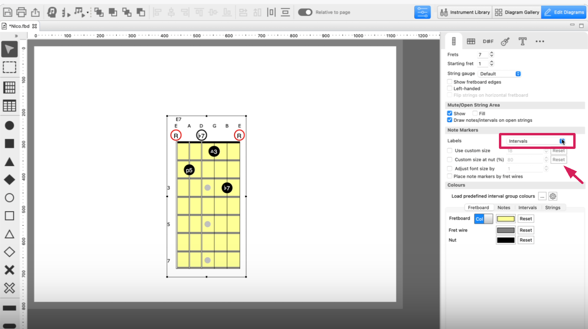This screenshot has height=329, width=588.
Task: Uncheck Draw notes/intervals on open strings
Action: 450,120
